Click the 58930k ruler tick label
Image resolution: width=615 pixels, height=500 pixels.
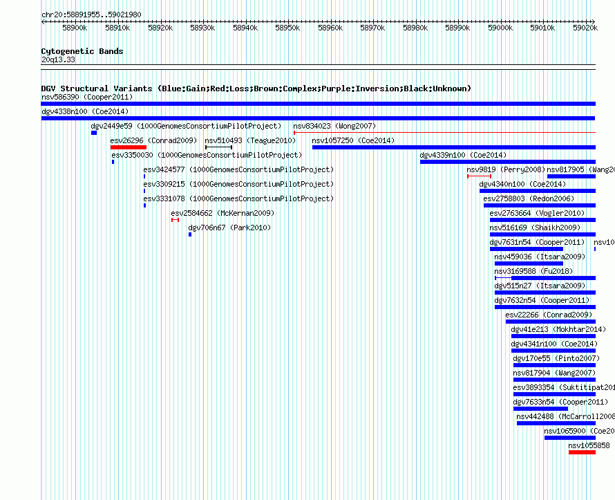pyautogui.click(x=202, y=28)
